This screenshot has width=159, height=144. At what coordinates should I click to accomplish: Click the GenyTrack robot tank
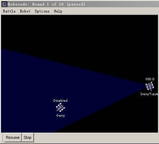150,86
